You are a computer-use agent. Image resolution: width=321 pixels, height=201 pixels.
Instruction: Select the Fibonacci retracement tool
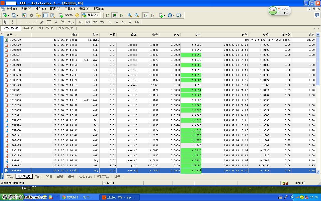49,22
